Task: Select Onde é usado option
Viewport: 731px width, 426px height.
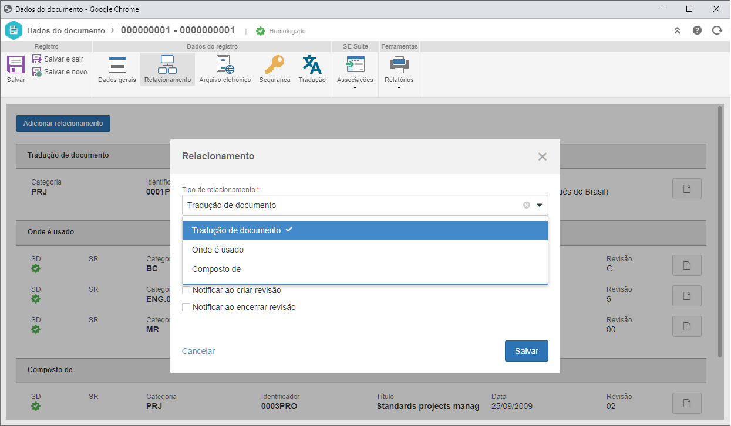Action: (x=365, y=250)
